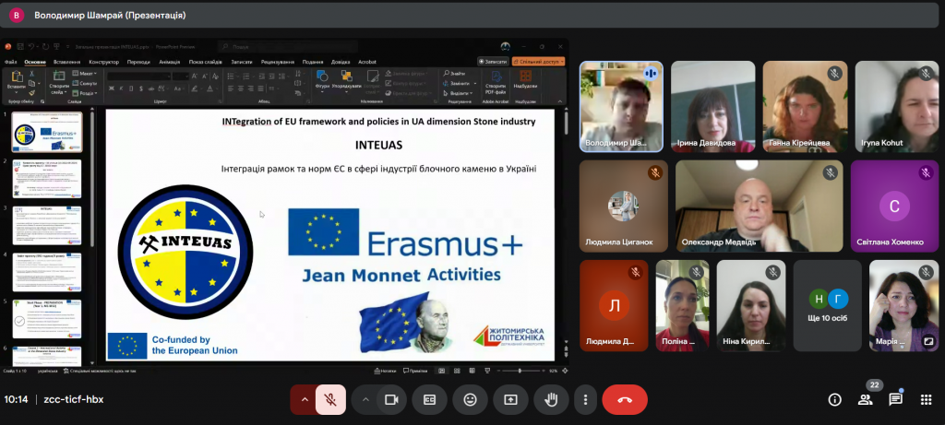945x425 pixels.
Task: Click the Present now screen share button
Action: click(x=510, y=400)
